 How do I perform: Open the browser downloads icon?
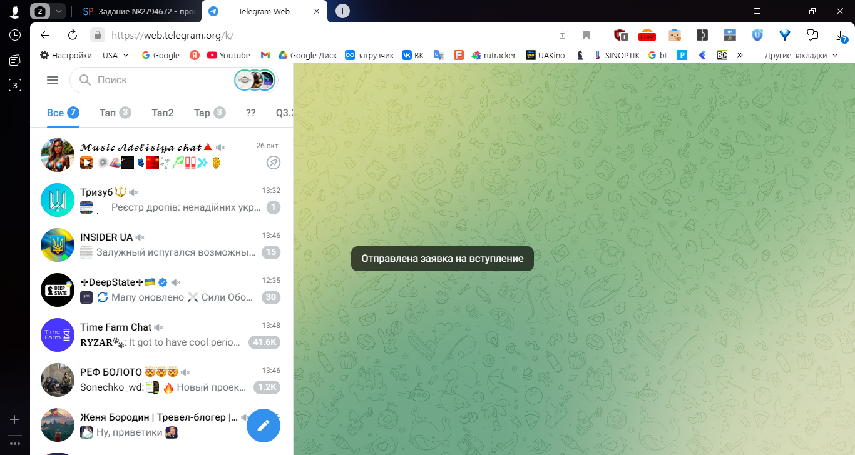pos(841,36)
